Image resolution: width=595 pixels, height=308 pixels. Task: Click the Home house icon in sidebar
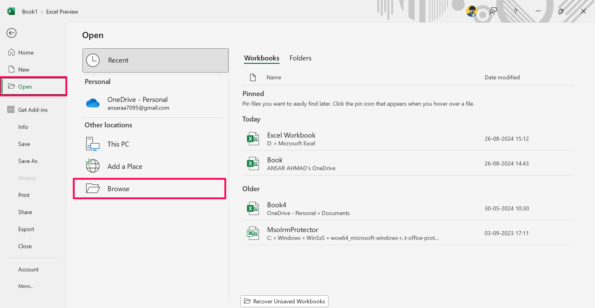coord(11,52)
